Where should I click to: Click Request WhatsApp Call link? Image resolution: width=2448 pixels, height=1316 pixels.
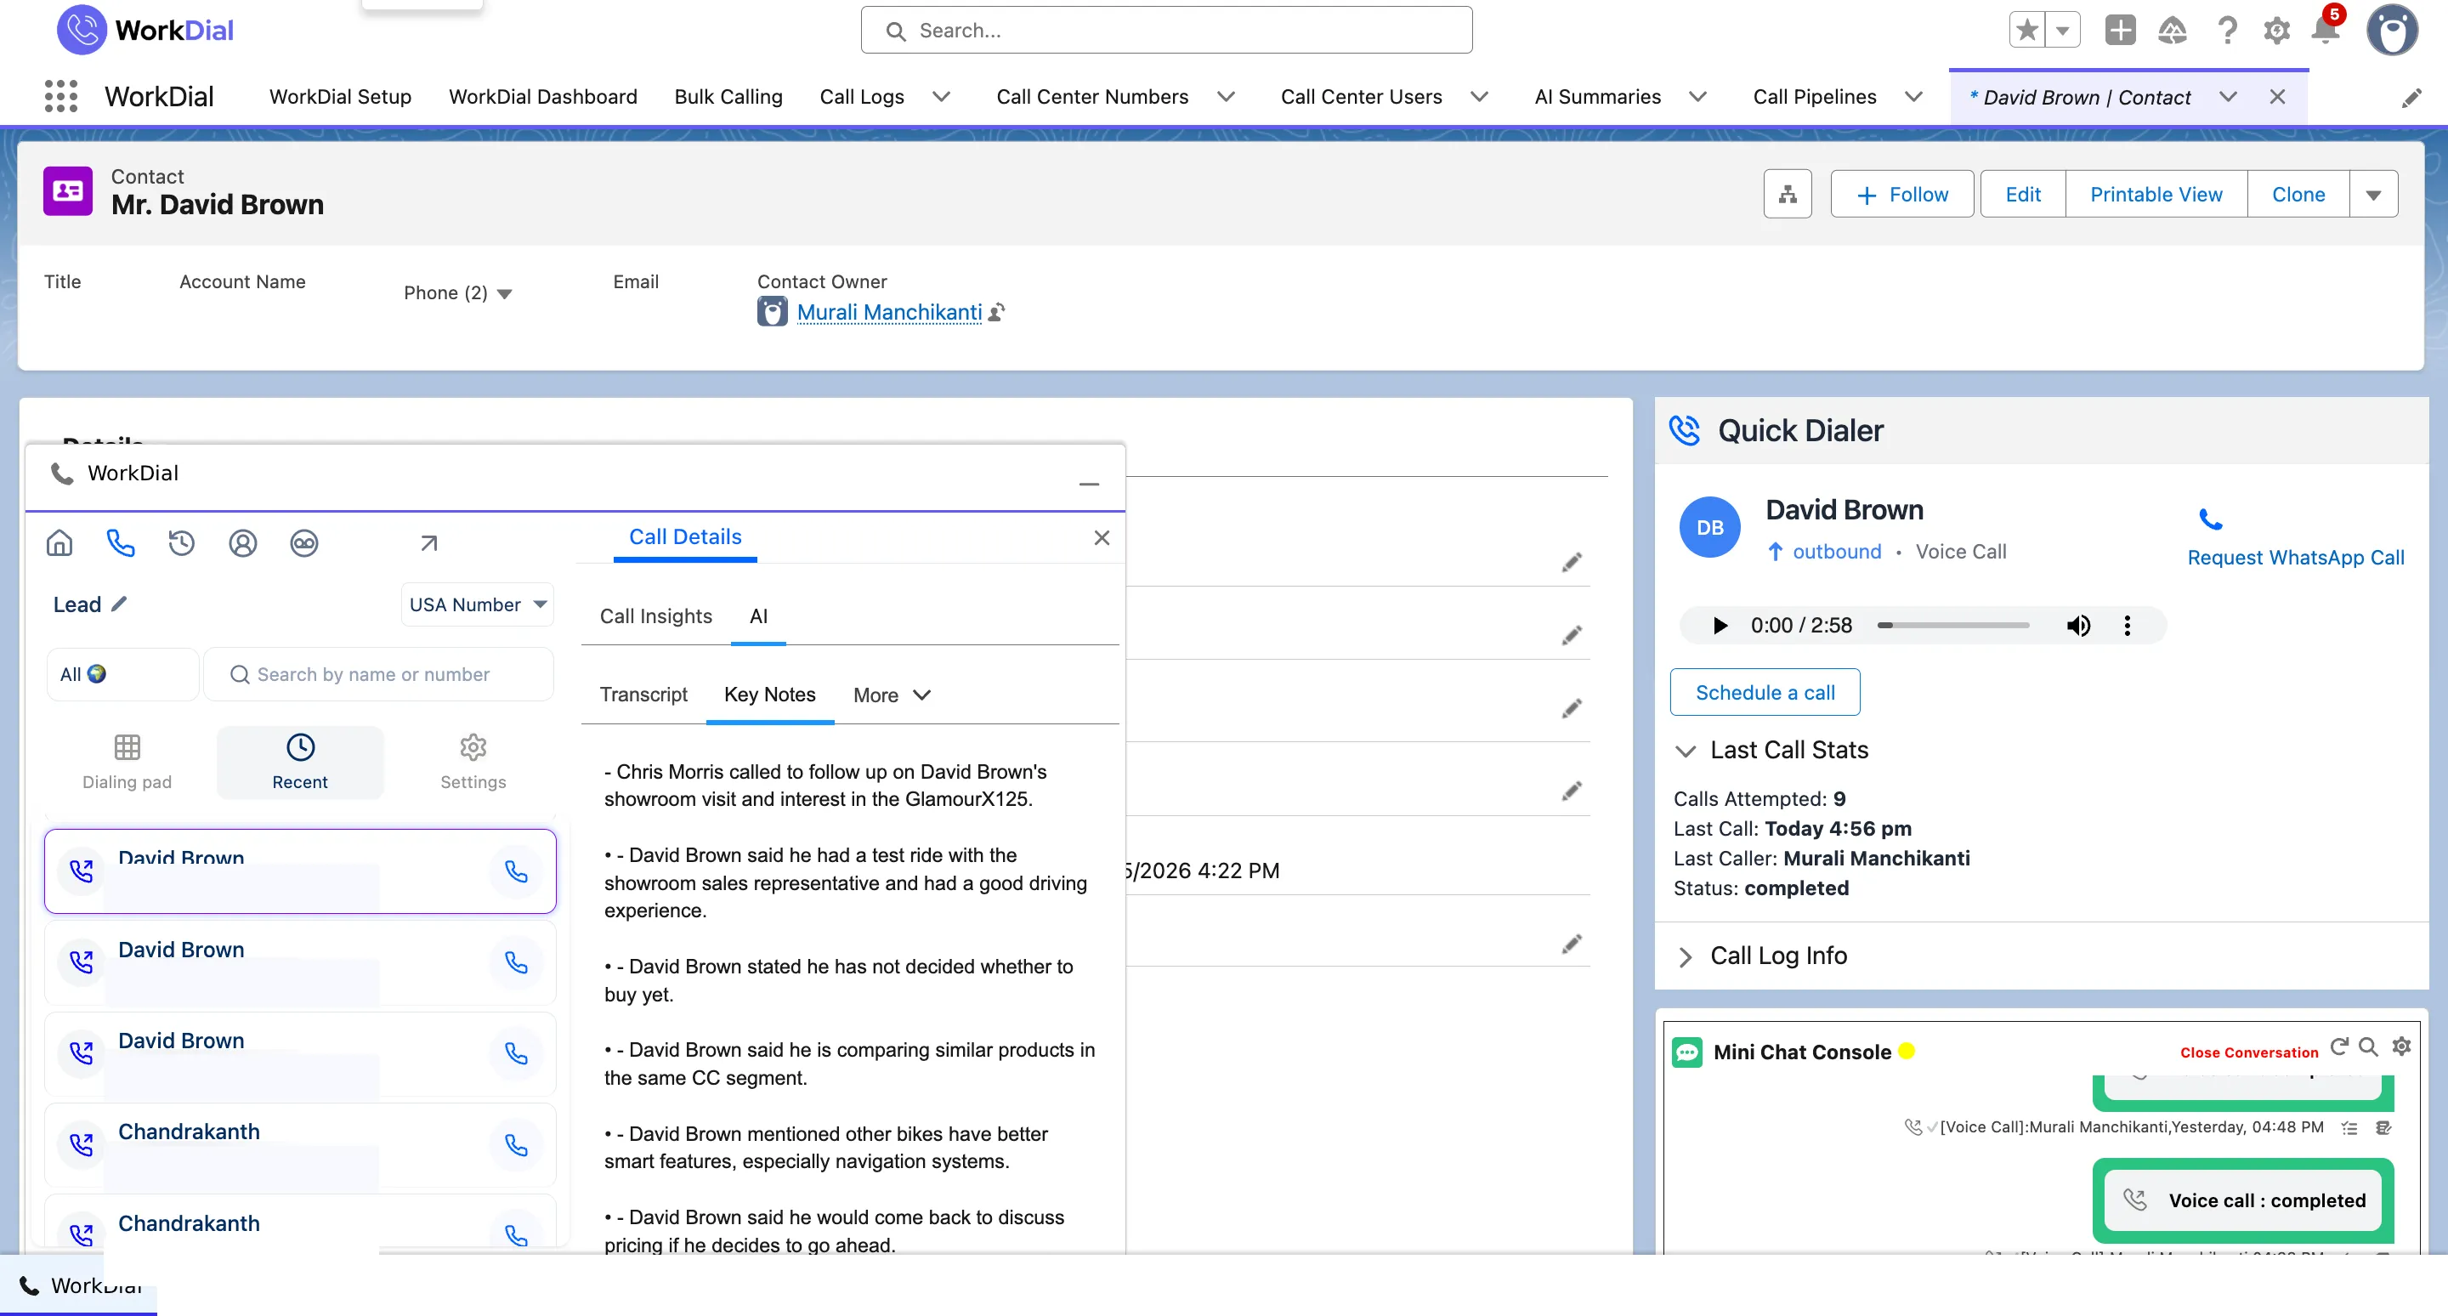tap(2295, 557)
